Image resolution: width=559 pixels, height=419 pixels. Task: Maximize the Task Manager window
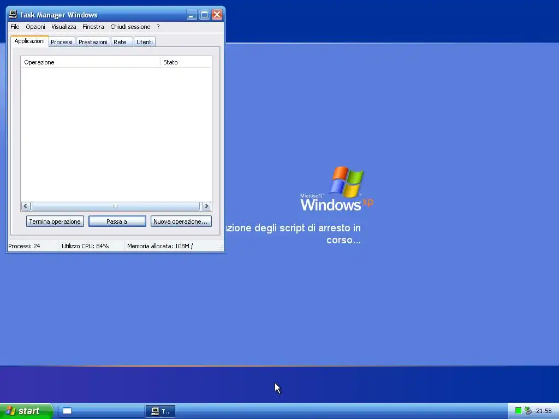tap(204, 15)
